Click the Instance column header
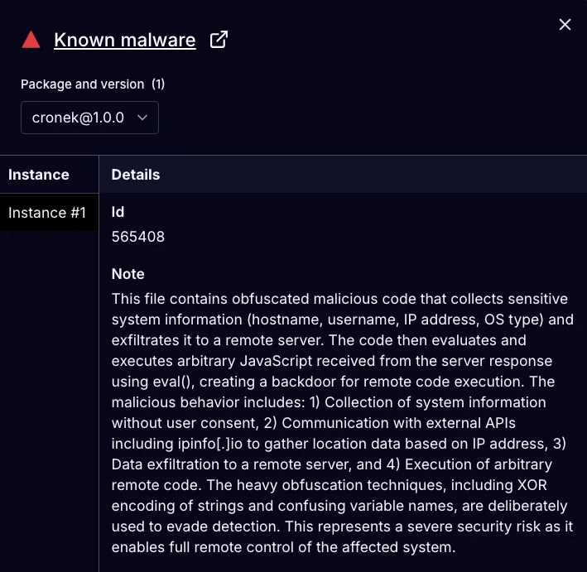 click(x=39, y=175)
